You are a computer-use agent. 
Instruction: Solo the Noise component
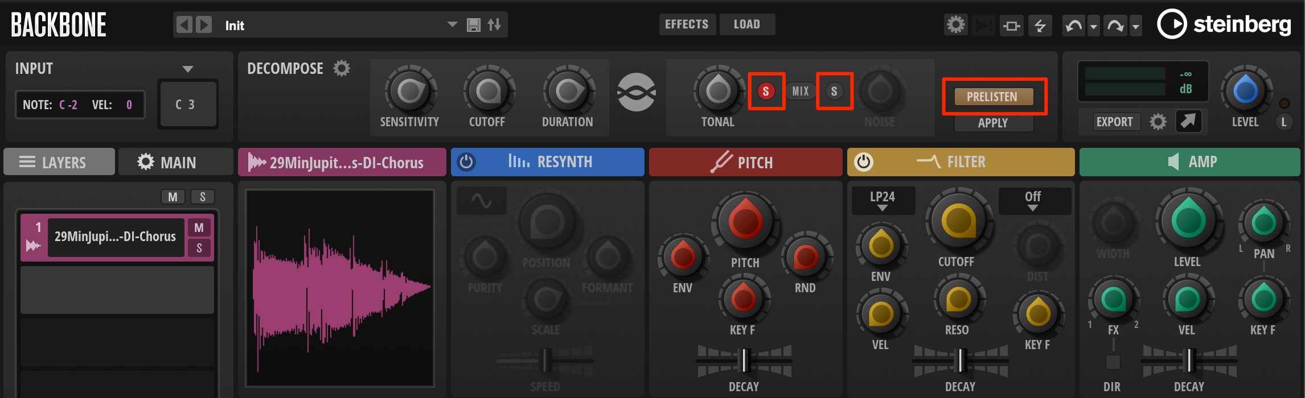[834, 91]
